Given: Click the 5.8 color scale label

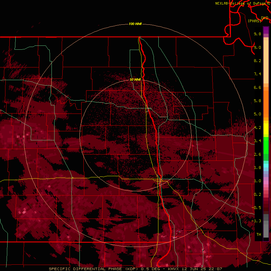Looking at the screenshot, I should (x=257, y=101).
